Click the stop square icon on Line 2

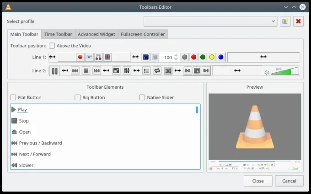pos(86,70)
